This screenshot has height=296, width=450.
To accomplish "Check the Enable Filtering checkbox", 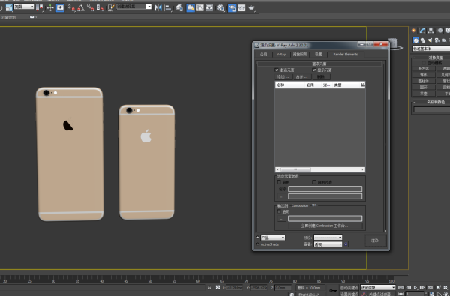I will 314,182.
